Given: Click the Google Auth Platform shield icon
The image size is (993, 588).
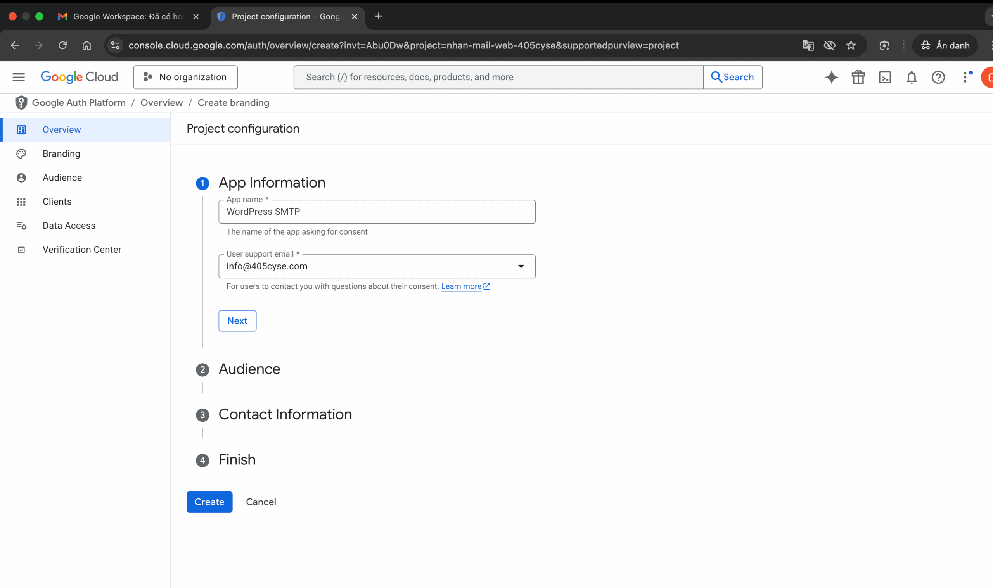Looking at the screenshot, I should pos(21,103).
